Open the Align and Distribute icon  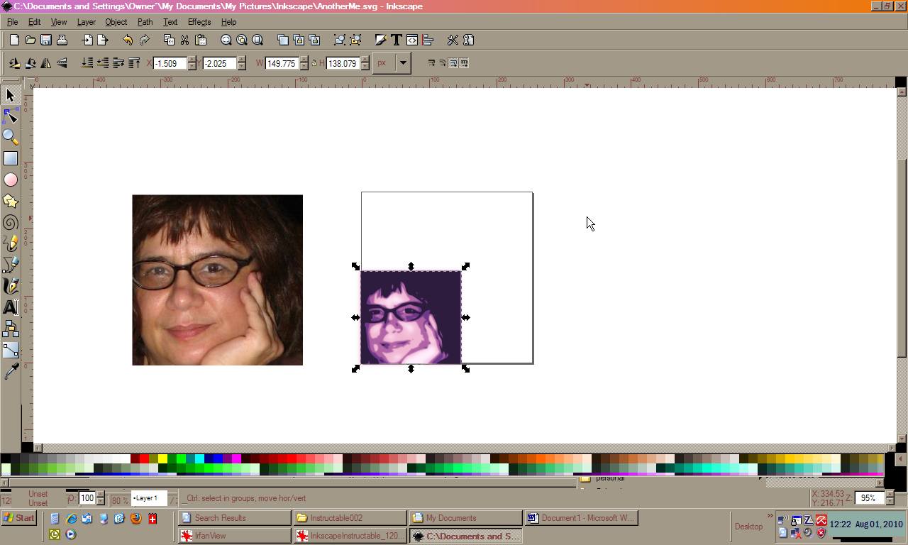428,40
